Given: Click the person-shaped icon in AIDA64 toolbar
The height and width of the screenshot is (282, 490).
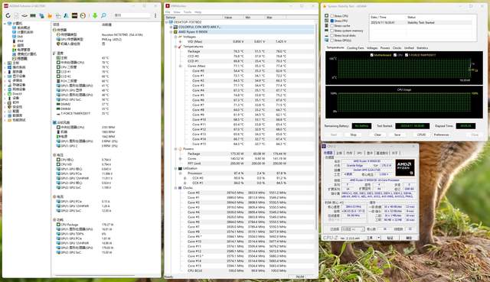Looking at the screenshot, I should click(x=66, y=15).
